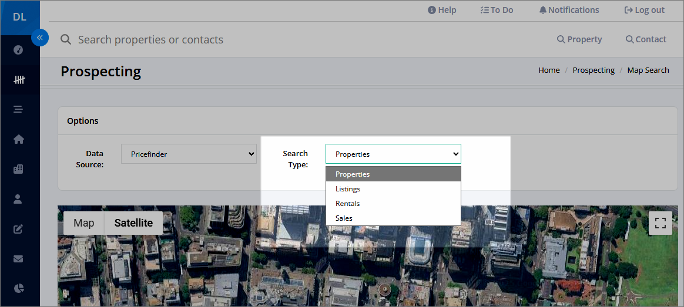Open the edit pencil icon in the sidebar
Viewport: 684px width, 307px height.
click(18, 229)
